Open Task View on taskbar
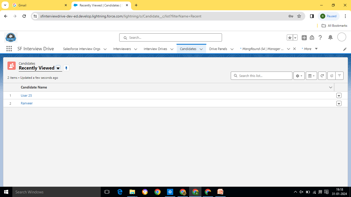 (x=107, y=192)
